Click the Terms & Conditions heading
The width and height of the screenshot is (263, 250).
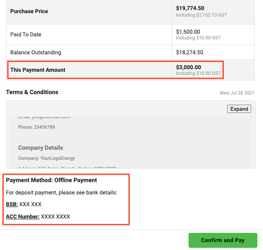tap(32, 92)
